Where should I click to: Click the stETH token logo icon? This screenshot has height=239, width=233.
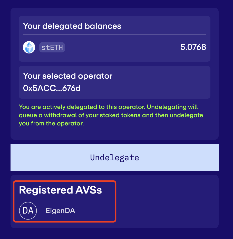coord(29,47)
